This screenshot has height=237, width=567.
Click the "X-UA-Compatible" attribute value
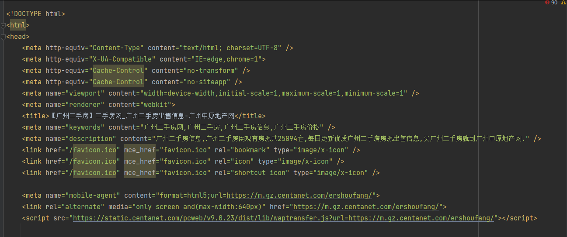(122, 59)
